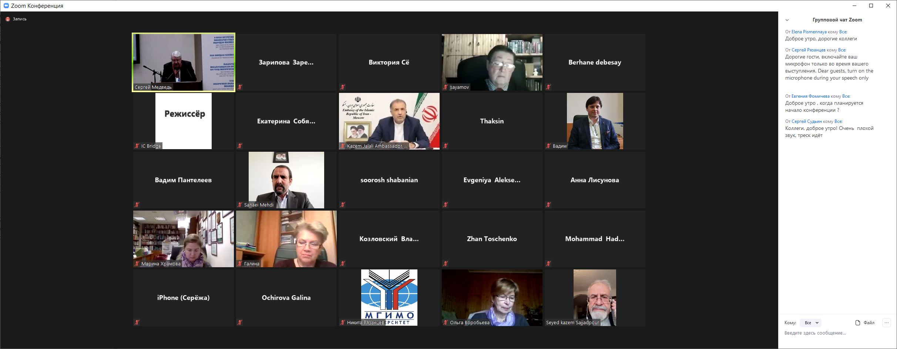This screenshot has width=897, height=349.
Task: Click sender name Elena Pismennaya in chat
Action: point(809,32)
